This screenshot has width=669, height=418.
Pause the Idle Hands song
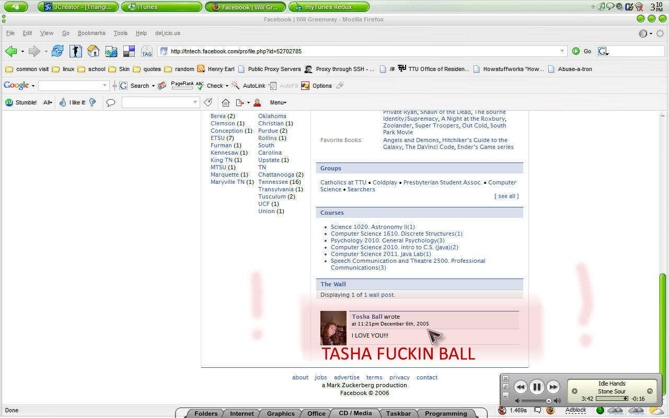[537, 387]
